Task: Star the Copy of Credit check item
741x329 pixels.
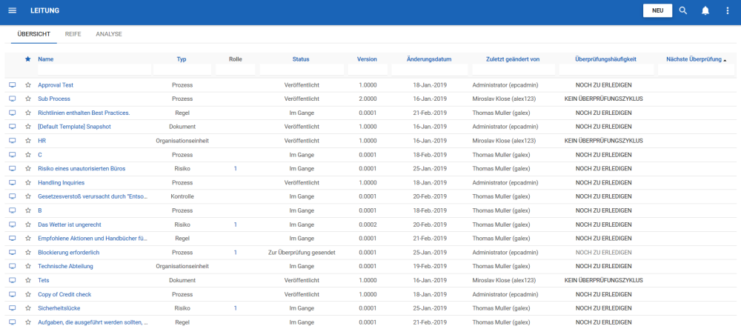Action: tap(28, 294)
